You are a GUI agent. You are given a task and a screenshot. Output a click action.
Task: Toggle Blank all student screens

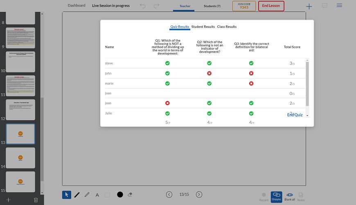click(x=290, y=197)
